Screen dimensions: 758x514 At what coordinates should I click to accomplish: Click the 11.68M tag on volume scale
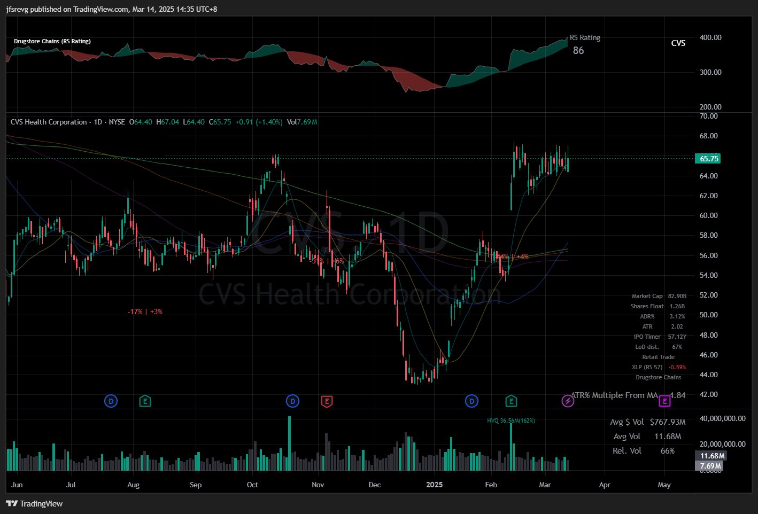click(x=712, y=456)
